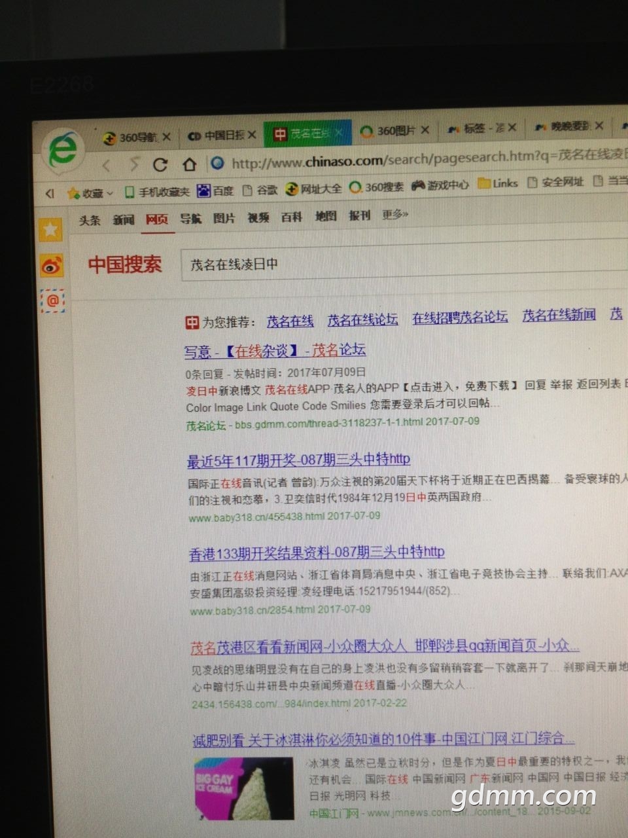Open recommended search 茂名在线论坛
This screenshot has height=838, width=628.
point(362,319)
